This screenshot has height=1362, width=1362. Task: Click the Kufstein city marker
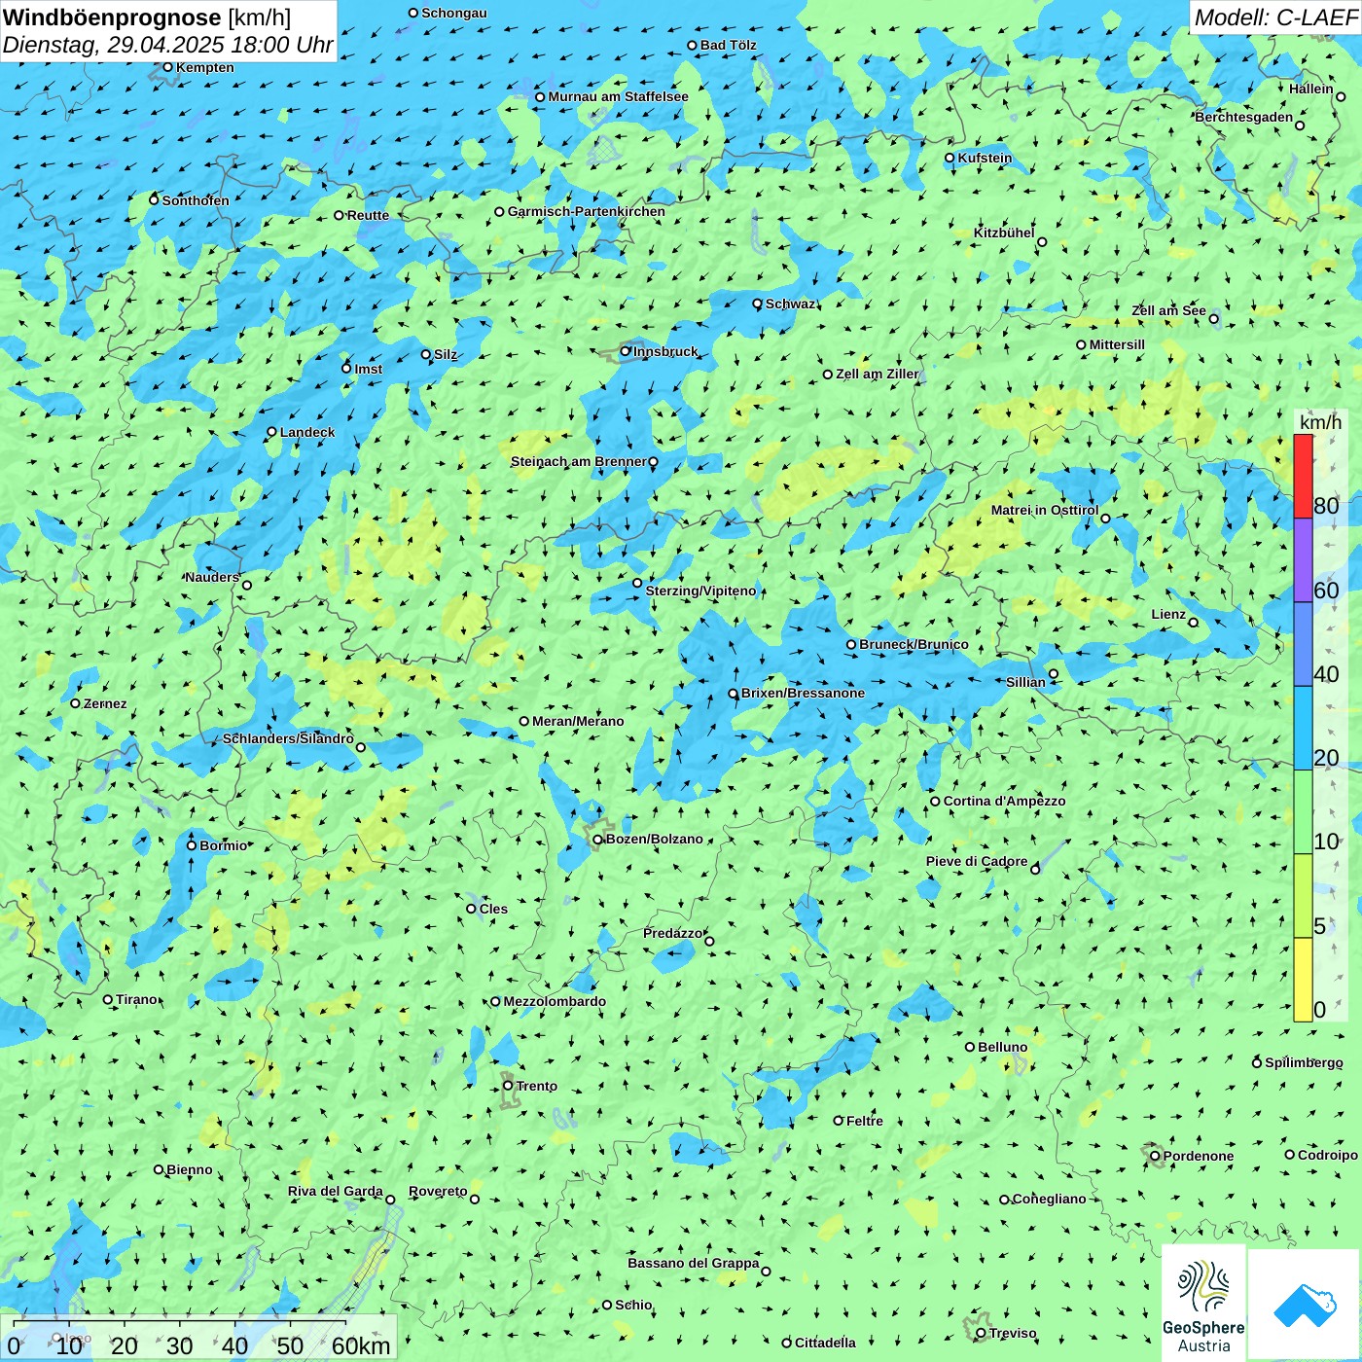pyautogui.click(x=950, y=158)
